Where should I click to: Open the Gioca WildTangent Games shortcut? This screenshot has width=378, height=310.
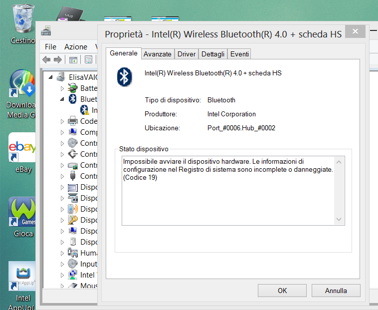click(22, 217)
